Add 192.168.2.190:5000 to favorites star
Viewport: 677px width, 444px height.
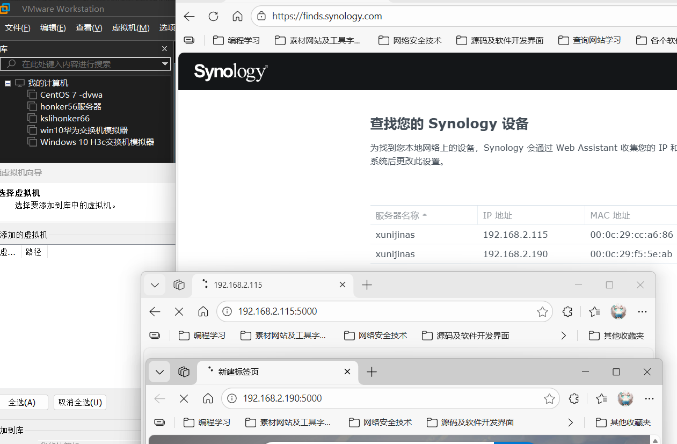[549, 398]
